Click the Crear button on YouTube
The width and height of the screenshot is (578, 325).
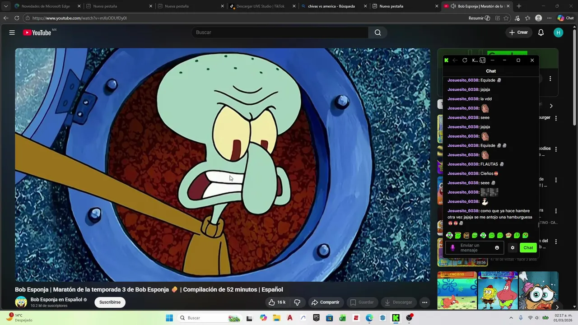click(x=518, y=32)
